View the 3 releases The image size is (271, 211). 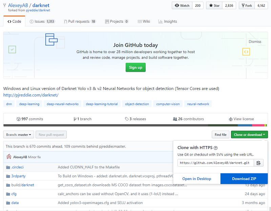(x=135, y=119)
